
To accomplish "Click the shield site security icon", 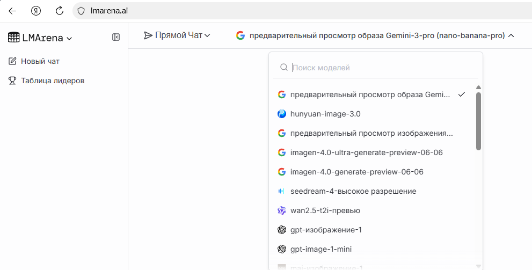I will point(82,10).
